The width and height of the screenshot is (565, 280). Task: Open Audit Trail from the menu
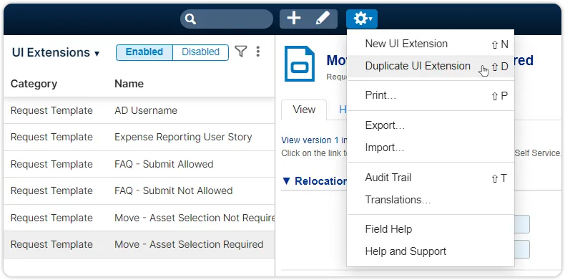point(431,178)
